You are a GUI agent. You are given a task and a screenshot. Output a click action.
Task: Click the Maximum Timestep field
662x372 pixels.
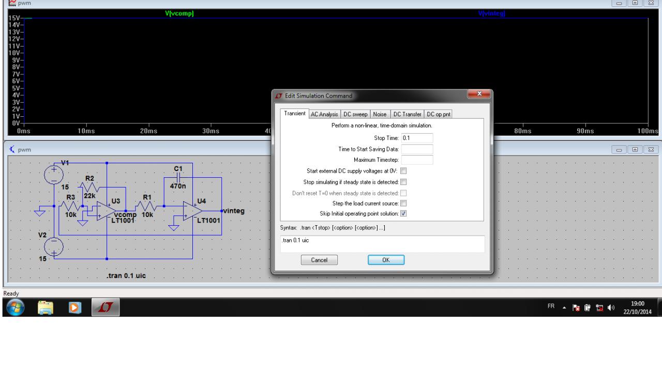417,160
